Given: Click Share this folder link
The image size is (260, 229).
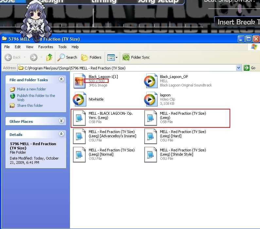Looking at the screenshot, I should [30, 105].
